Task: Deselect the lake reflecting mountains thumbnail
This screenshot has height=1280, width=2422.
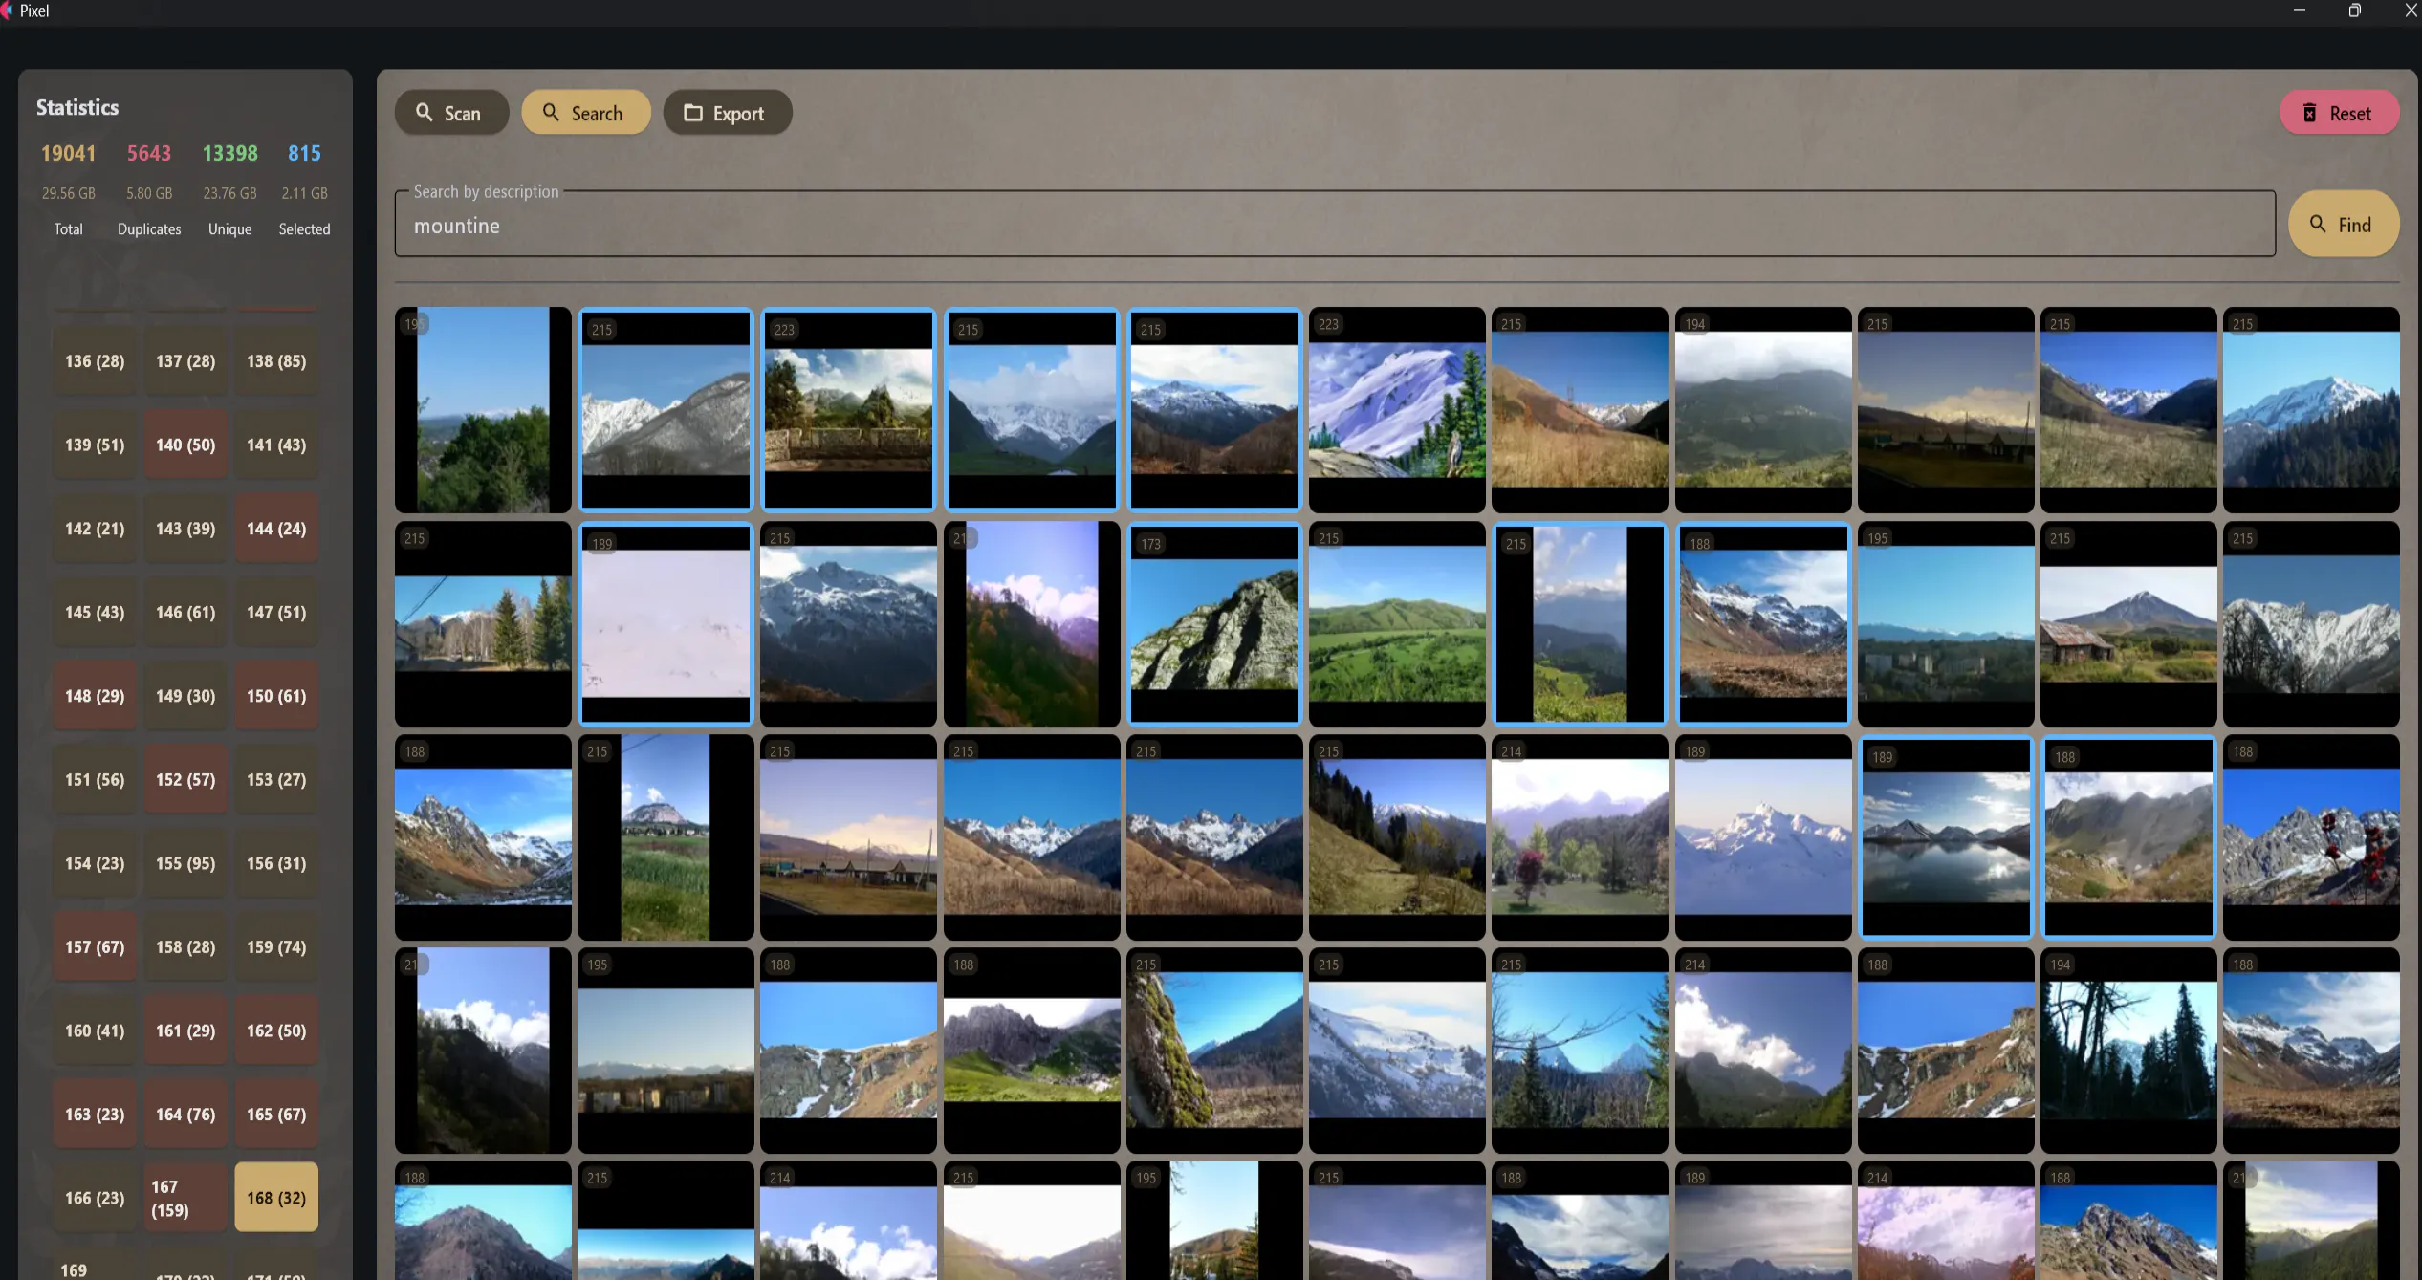Action: (1946, 836)
